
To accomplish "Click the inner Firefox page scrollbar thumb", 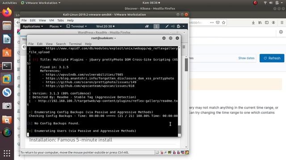I will [186, 65].
